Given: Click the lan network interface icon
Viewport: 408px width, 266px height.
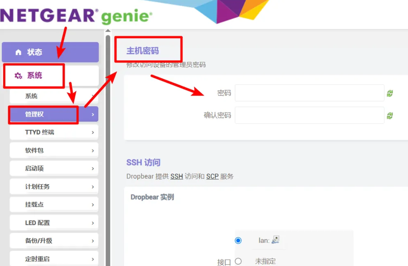Looking at the screenshot, I should pyautogui.click(x=276, y=240).
